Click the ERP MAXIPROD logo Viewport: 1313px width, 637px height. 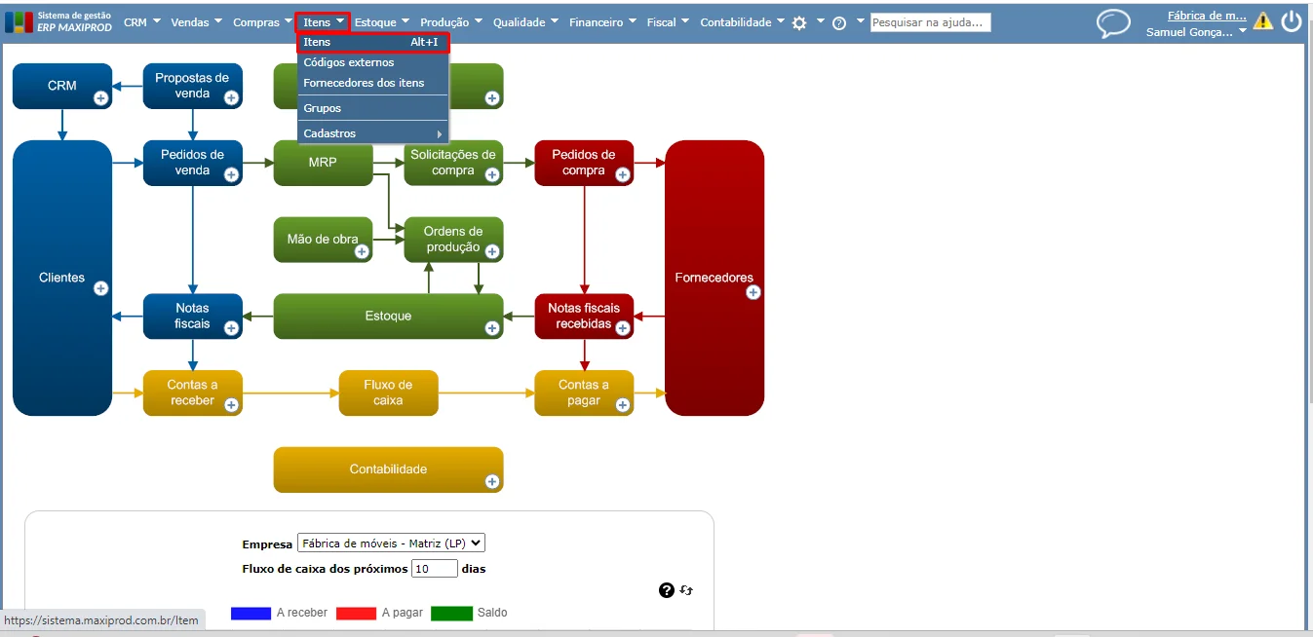pyautogui.click(x=58, y=21)
